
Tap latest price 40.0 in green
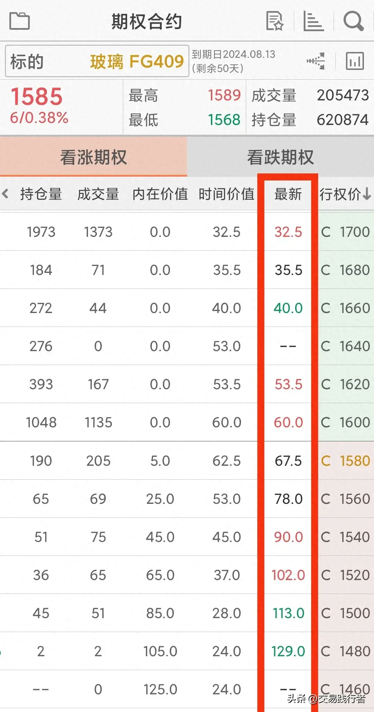[x=288, y=308]
